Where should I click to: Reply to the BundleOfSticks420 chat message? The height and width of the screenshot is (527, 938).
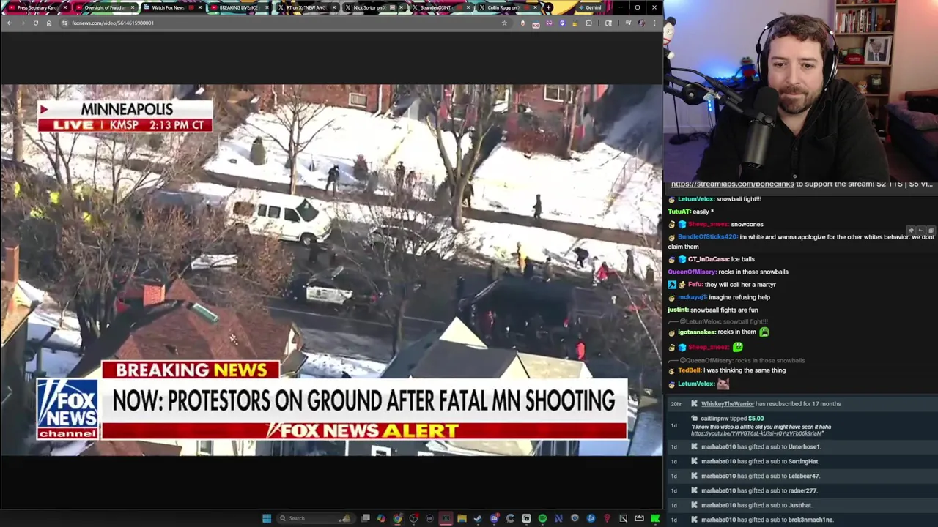[921, 230]
